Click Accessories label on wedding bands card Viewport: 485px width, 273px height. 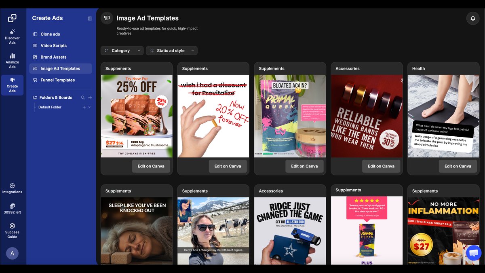click(348, 69)
